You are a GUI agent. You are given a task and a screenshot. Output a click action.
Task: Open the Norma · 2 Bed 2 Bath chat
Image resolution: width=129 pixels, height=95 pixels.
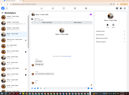pyautogui.click(x=14, y=52)
